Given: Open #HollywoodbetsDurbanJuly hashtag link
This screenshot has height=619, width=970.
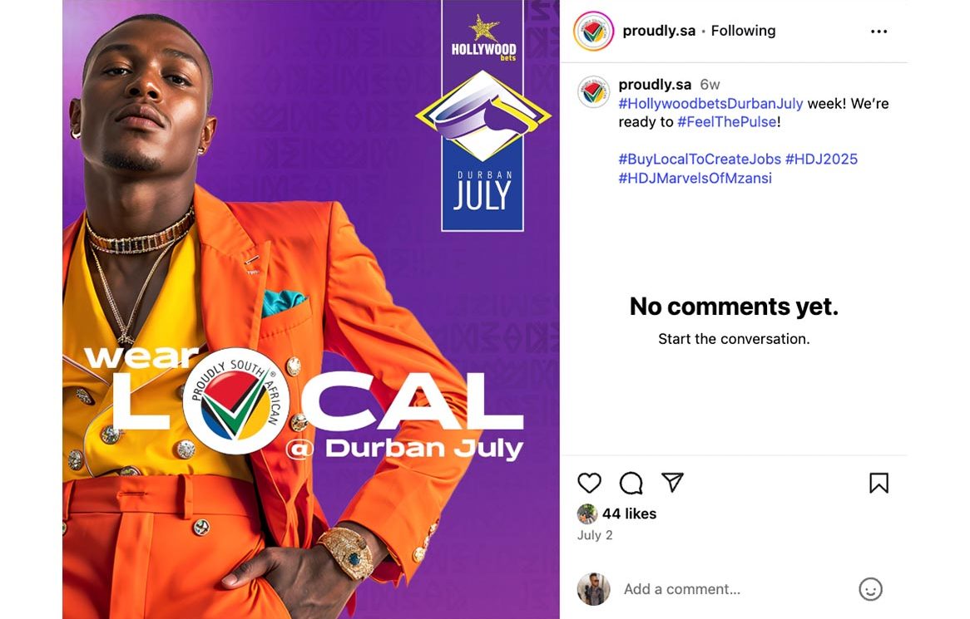Looking at the screenshot, I should click(710, 103).
